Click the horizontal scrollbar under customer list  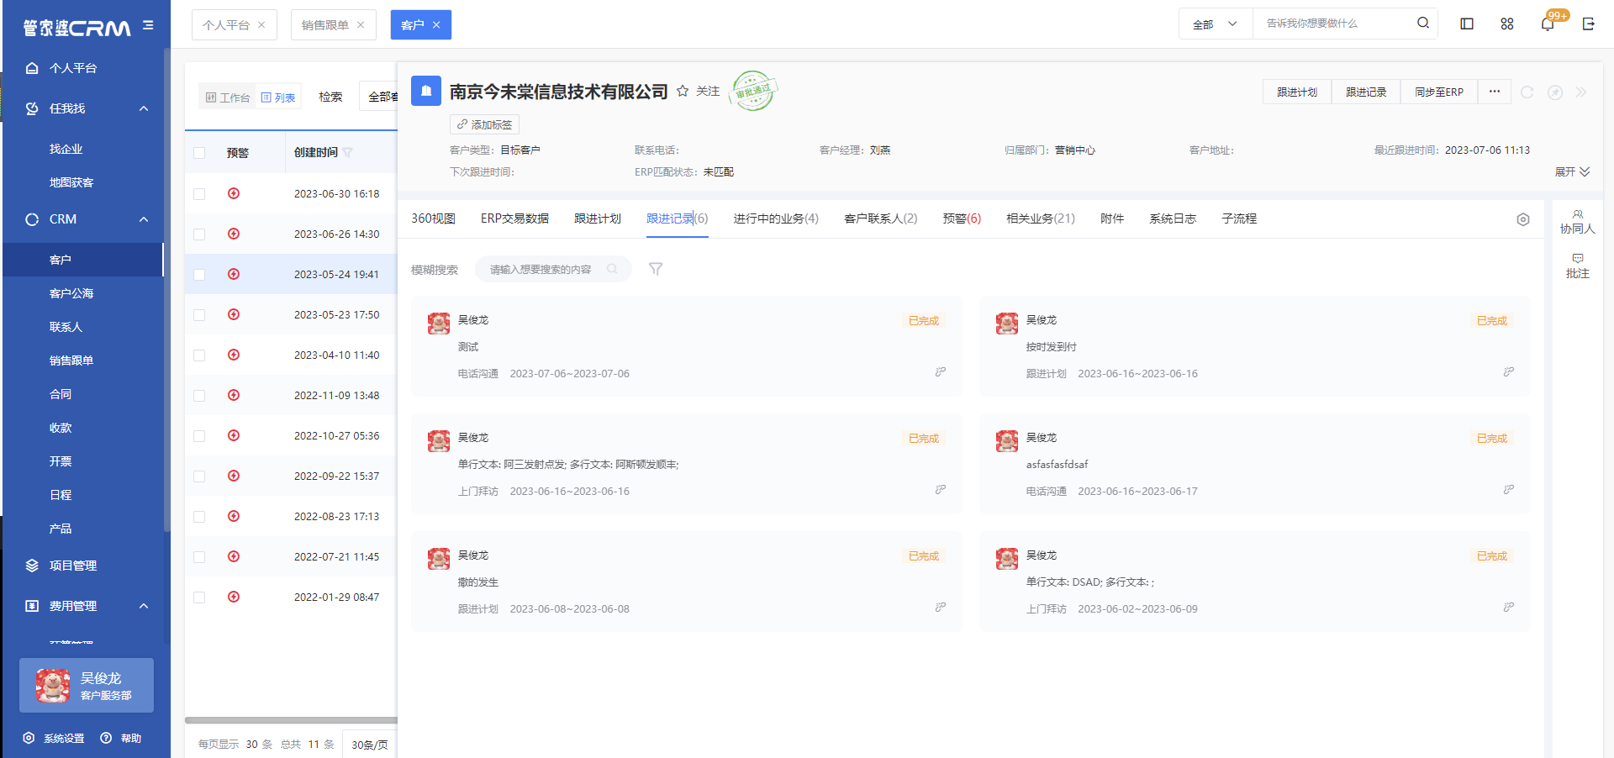point(291,720)
